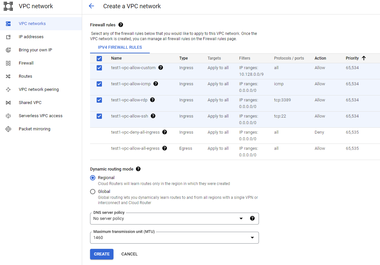
Task: Click help icon beside test1-vpc-allow-ssh
Action: (153, 116)
